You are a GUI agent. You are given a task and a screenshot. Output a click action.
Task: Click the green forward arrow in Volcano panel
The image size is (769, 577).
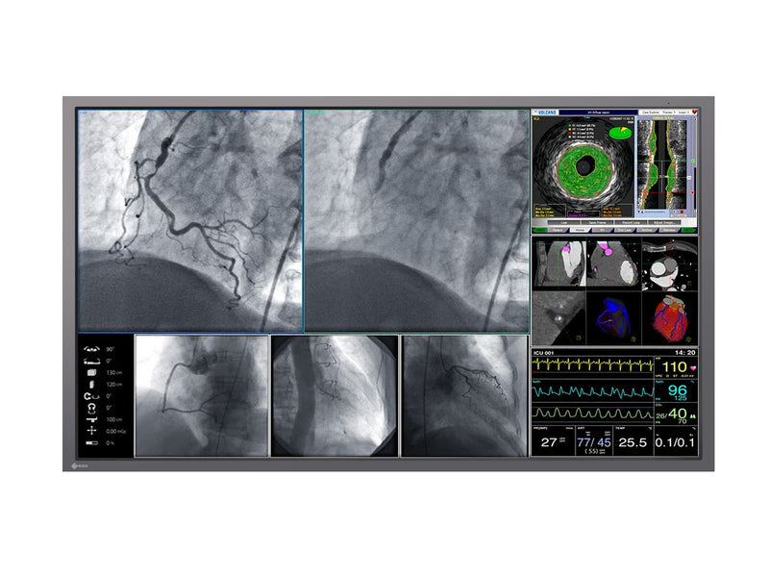[x=689, y=230]
